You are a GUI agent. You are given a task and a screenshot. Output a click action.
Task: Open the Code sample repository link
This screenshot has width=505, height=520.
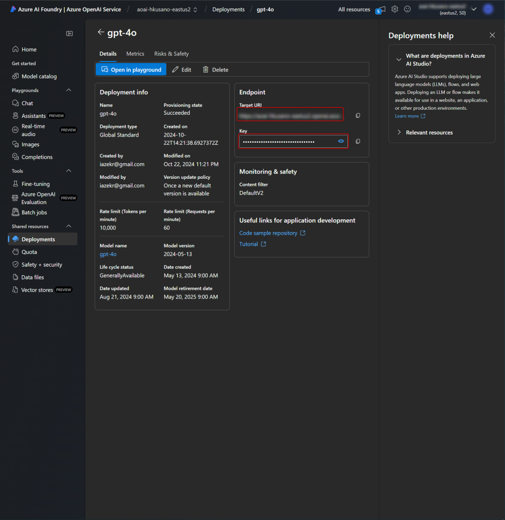[272, 233]
